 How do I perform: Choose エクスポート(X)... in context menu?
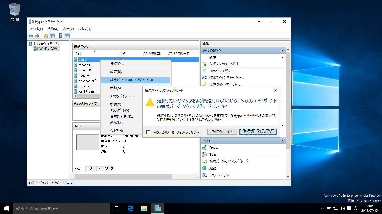[122, 110]
